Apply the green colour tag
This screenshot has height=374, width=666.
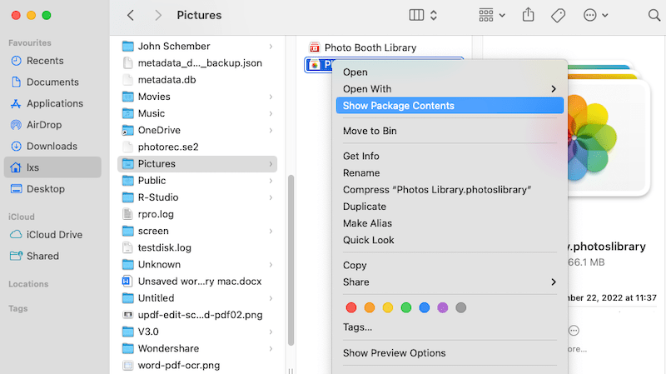pyautogui.click(x=405, y=307)
